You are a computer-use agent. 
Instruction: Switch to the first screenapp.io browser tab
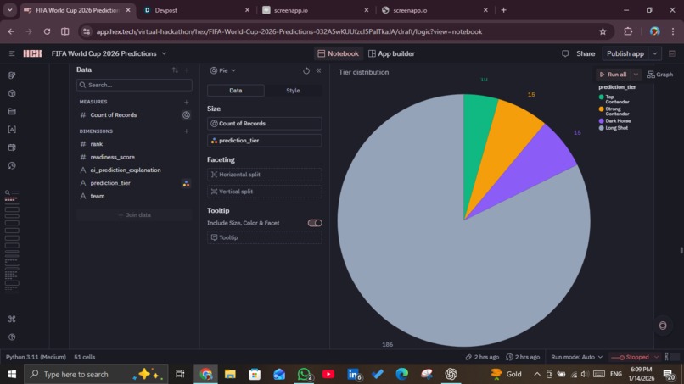coord(316,10)
